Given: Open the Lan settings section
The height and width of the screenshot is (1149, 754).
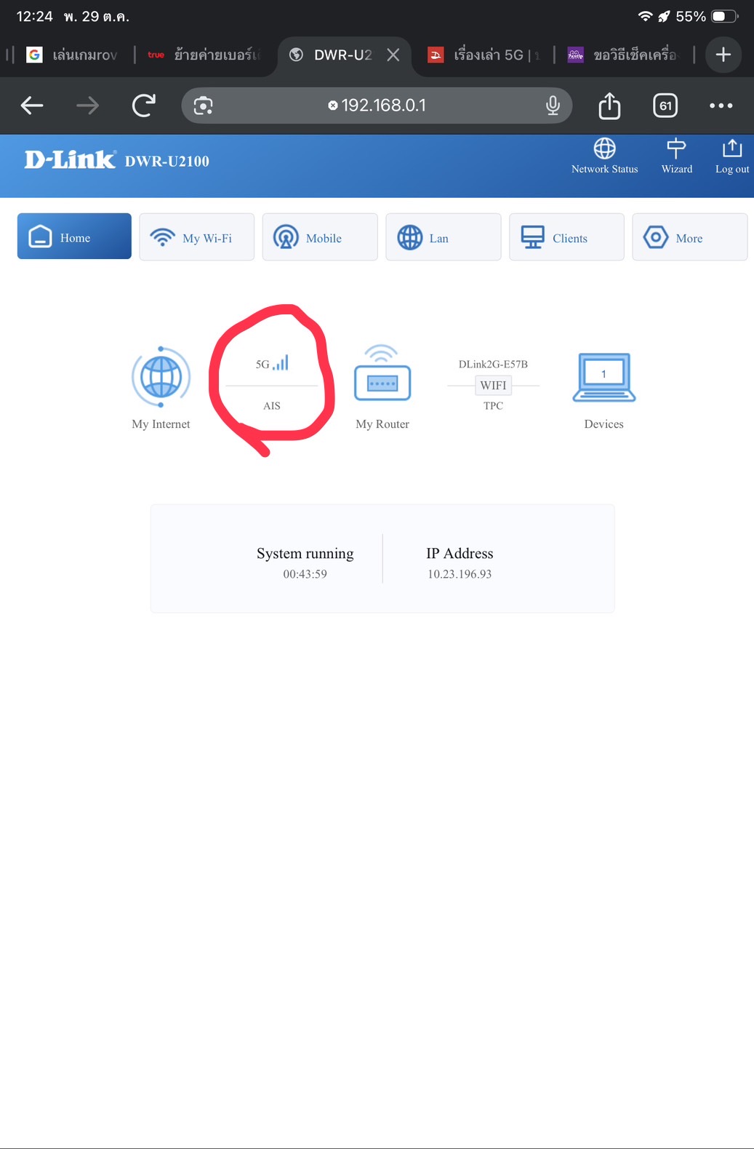Looking at the screenshot, I should pyautogui.click(x=444, y=236).
